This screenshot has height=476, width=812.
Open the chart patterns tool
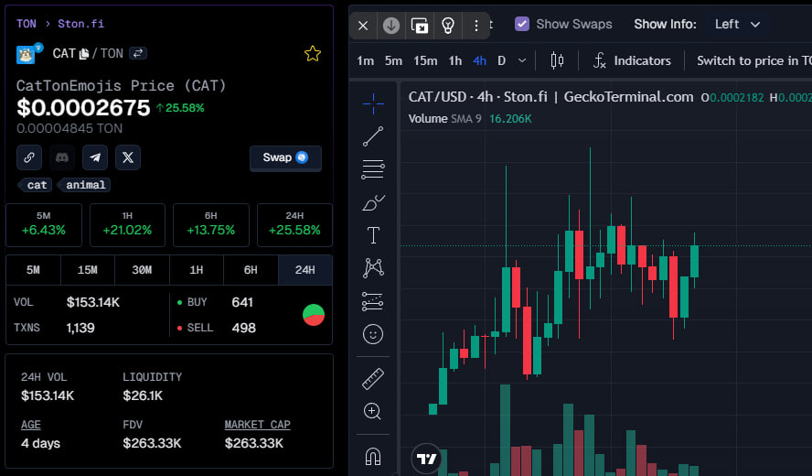[373, 268]
